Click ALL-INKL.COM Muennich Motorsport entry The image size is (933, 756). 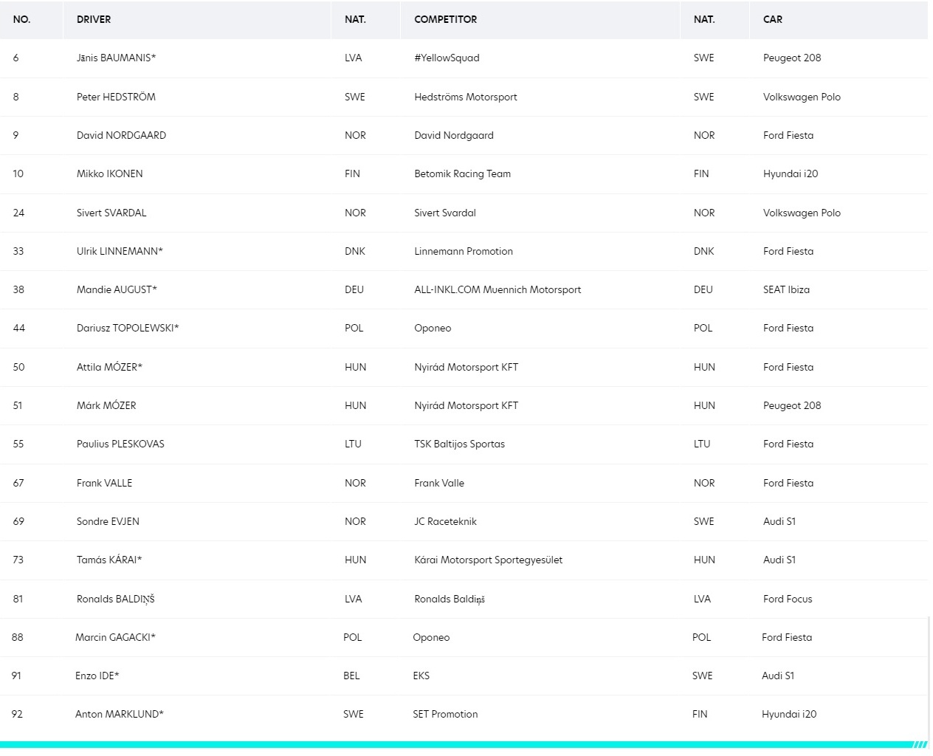point(498,289)
